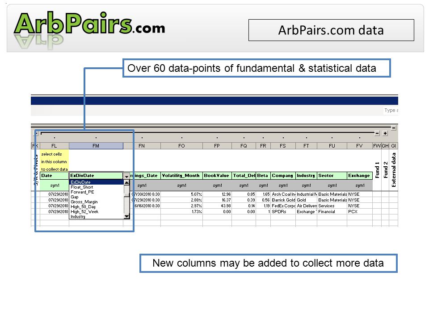Viewport: 429px width, 321px height.
Task: Click the Fund 1 vertical label
Action: tap(377, 170)
